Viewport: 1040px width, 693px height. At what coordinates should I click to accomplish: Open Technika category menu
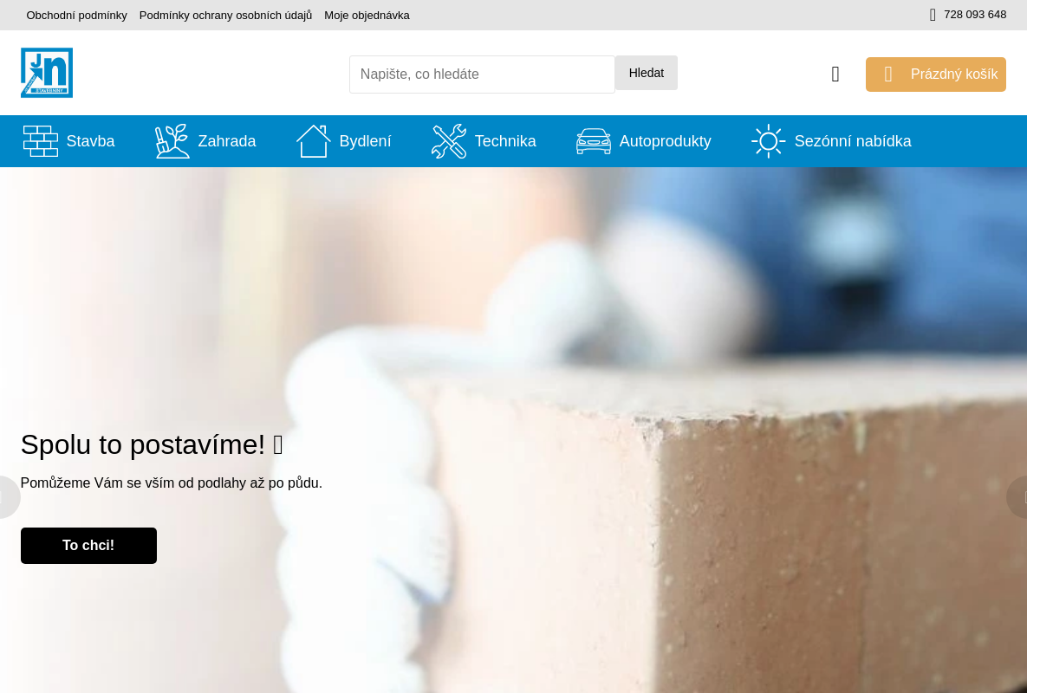(484, 141)
